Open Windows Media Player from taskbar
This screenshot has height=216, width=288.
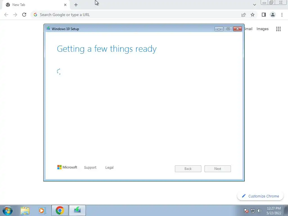(x=42, y=210)
